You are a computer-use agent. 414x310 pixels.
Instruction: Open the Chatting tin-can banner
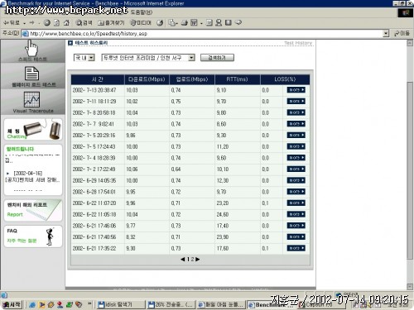click(33, 130)
